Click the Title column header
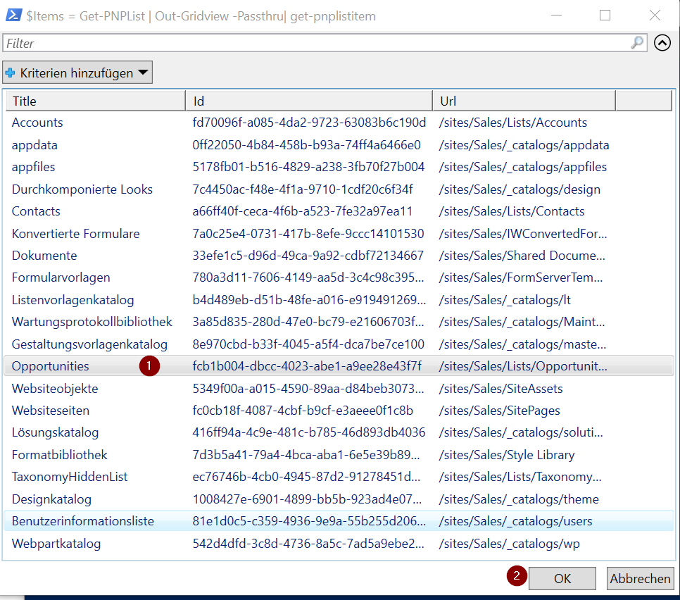This screenshot has height=600, width=680. pyautogui.click(x=95, y=101)
